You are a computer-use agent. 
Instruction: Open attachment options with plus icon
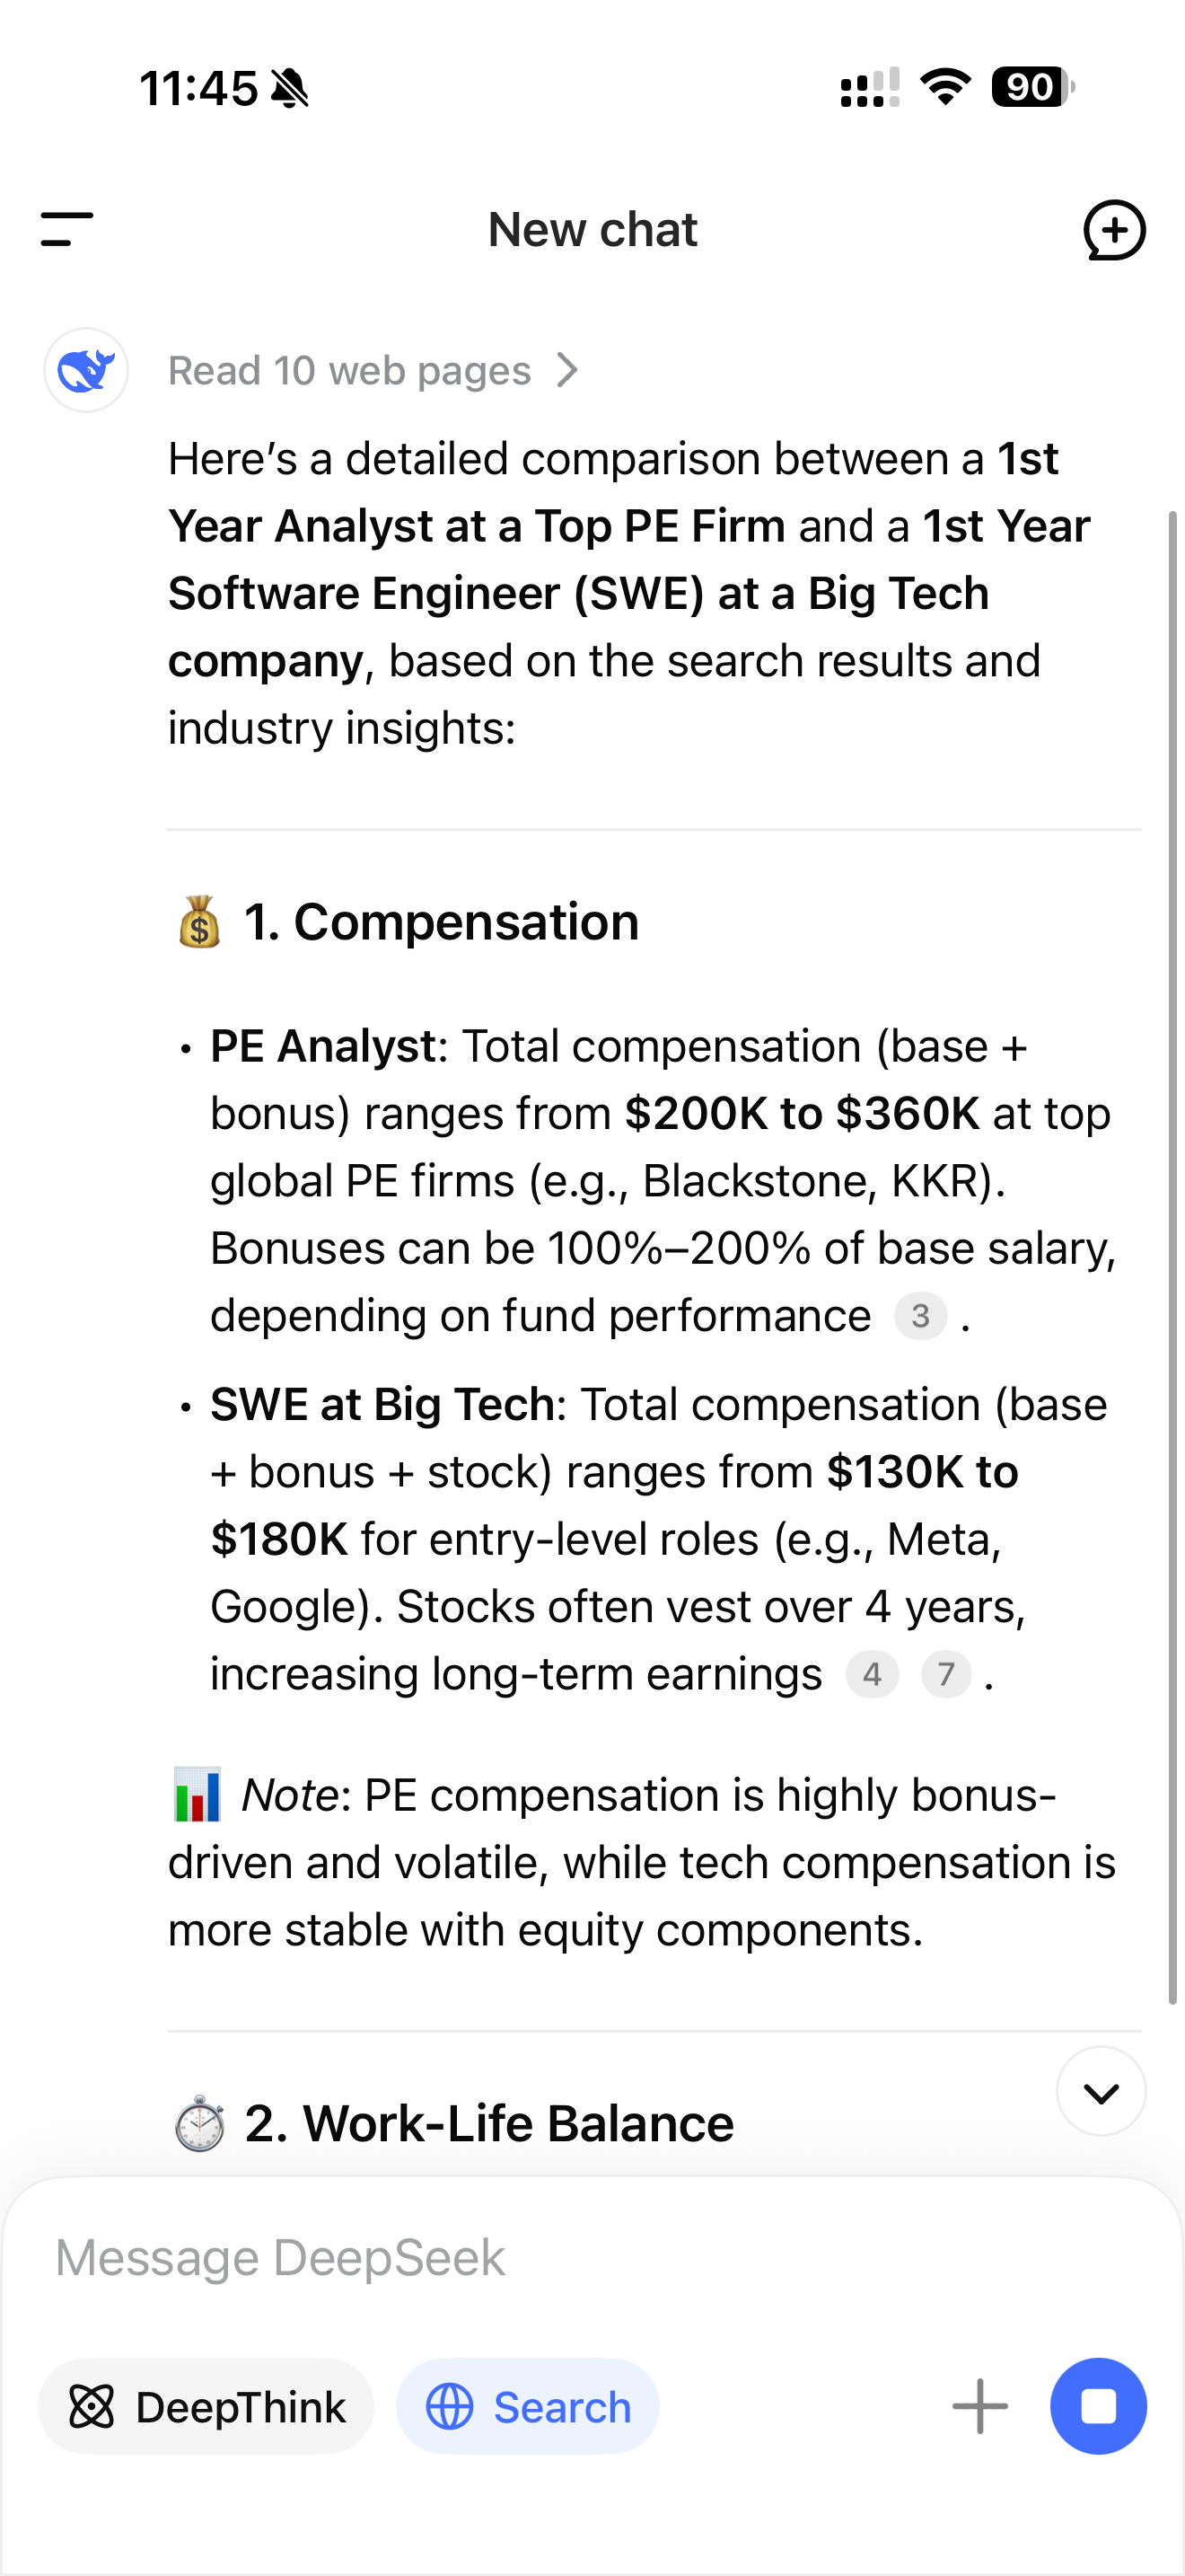(979, 2406)
